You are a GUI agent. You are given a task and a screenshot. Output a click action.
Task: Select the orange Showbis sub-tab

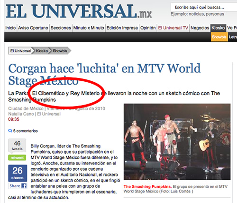[x=219, y=37]
